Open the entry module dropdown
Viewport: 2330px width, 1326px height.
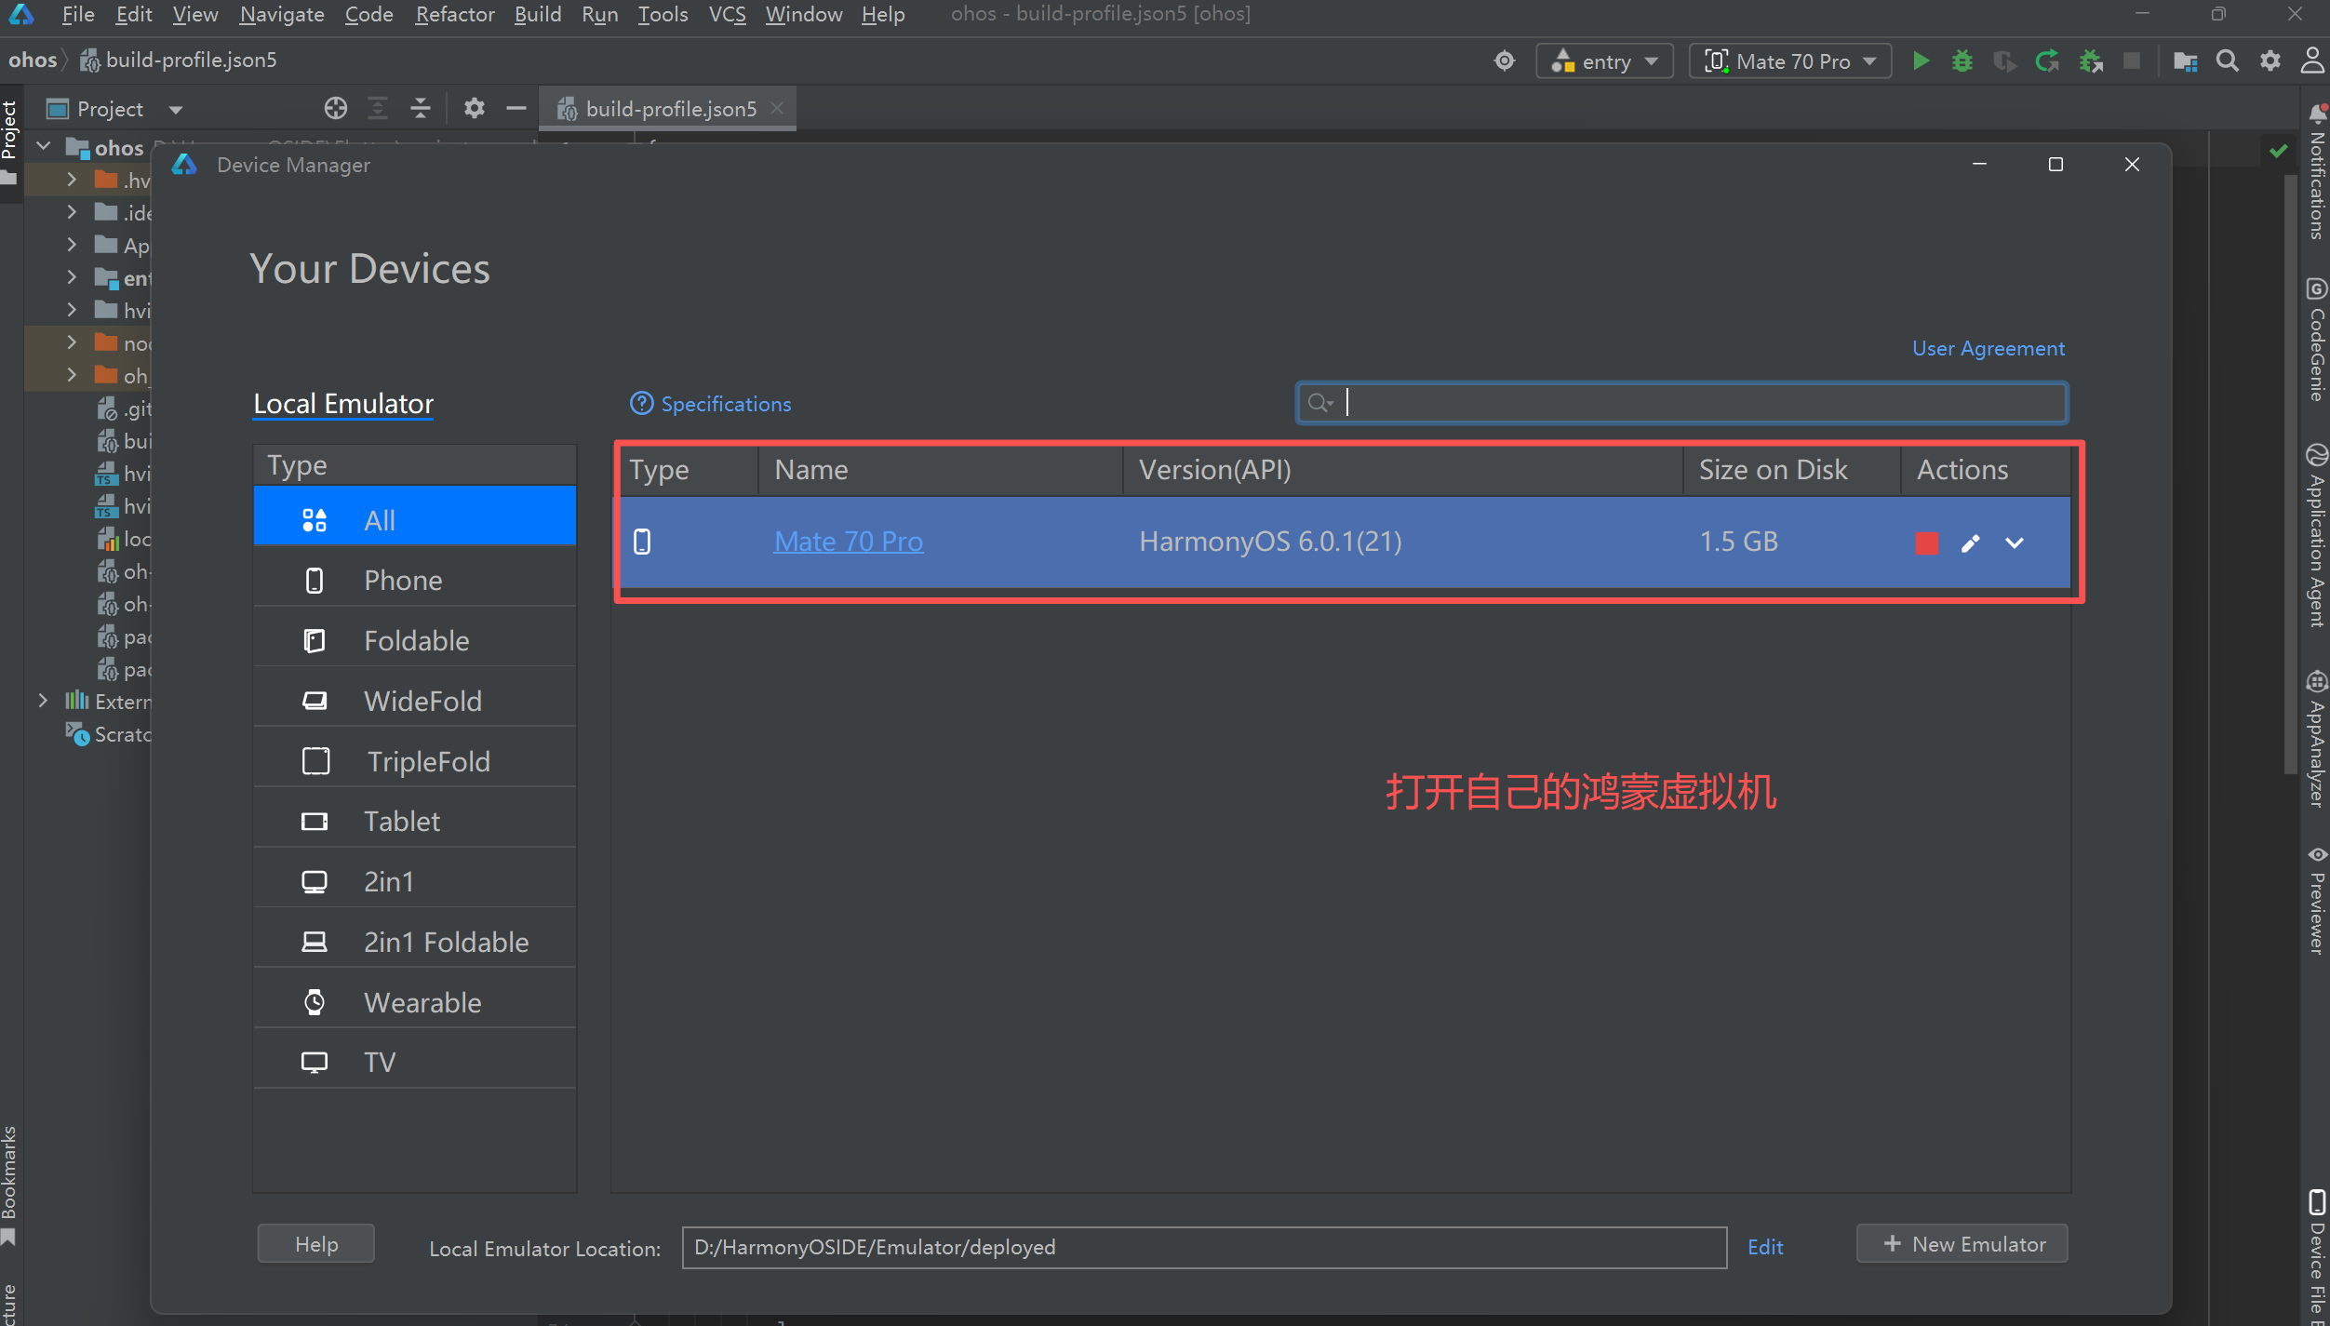click(x=1604, y=61)
